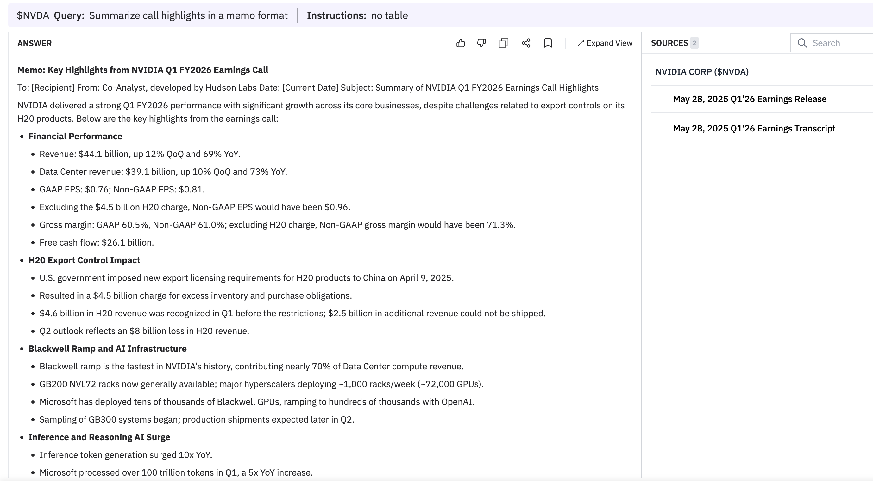The width and height of the screenshot is (873, 481).
Task: Click the 'Data Center revenue: $39.1 billion' bullet
Action: tap(163, 172)
